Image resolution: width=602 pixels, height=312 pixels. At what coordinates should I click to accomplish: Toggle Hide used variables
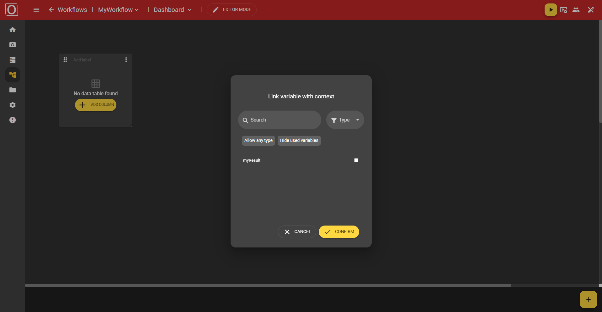299,140
